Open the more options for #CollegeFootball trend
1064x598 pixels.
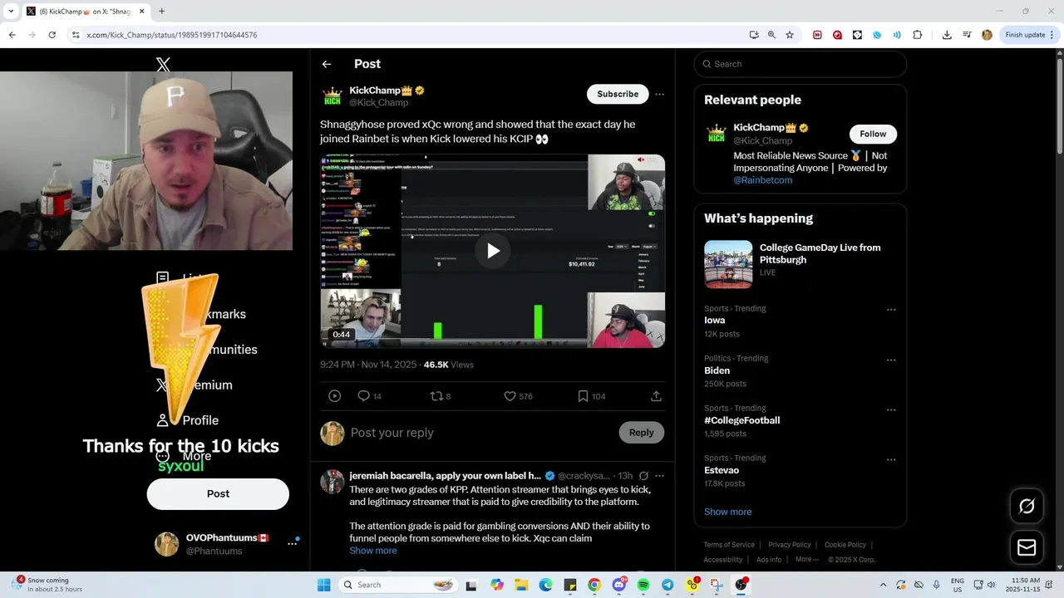(x=891, y=409)
